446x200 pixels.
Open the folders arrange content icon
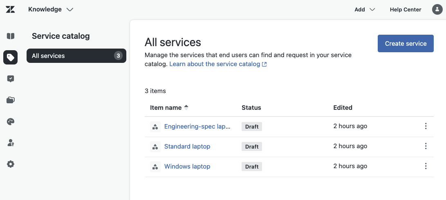pyautogui.click(x=11, y=100)
